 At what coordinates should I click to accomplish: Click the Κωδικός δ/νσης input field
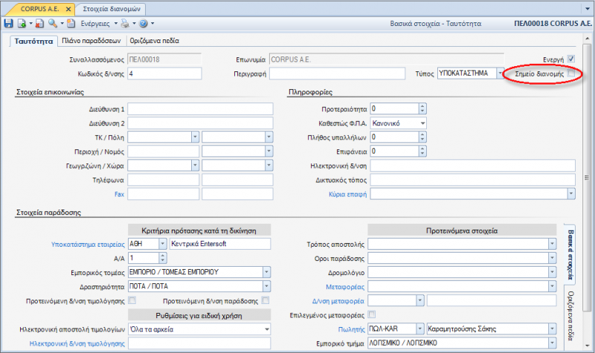(164, 74)
